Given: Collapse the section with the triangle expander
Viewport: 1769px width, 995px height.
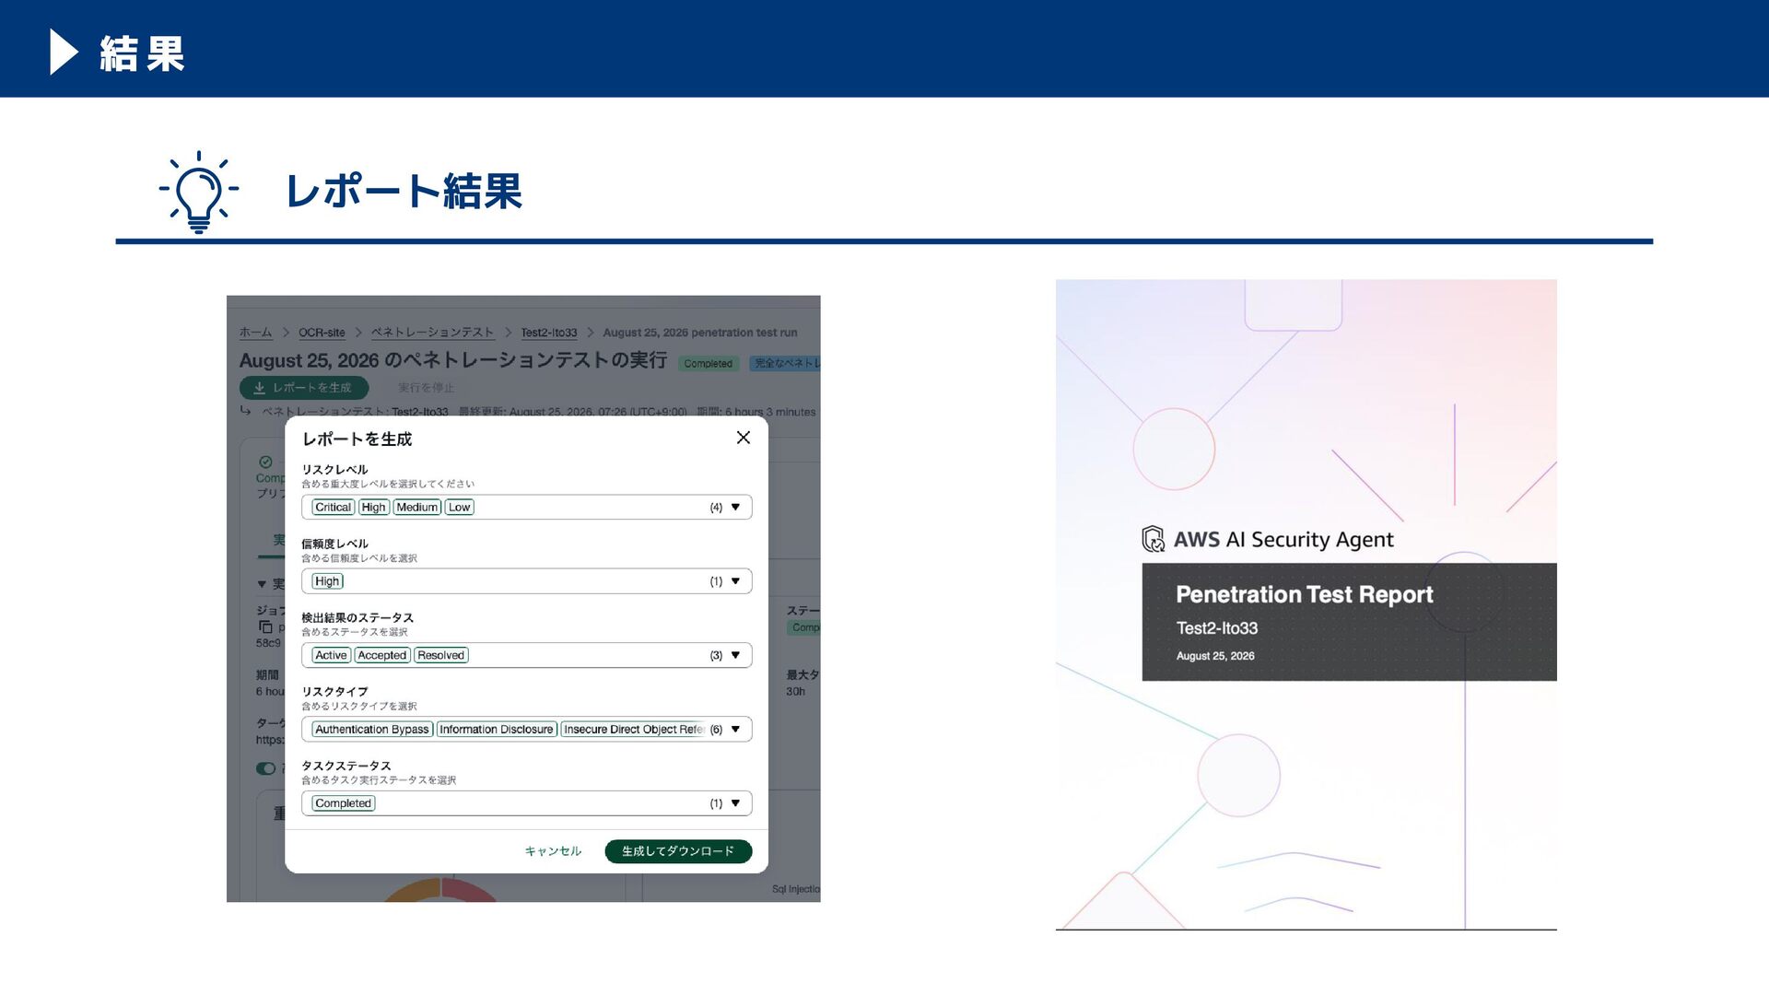Looking at the screenshot, I should coord(262,584).
